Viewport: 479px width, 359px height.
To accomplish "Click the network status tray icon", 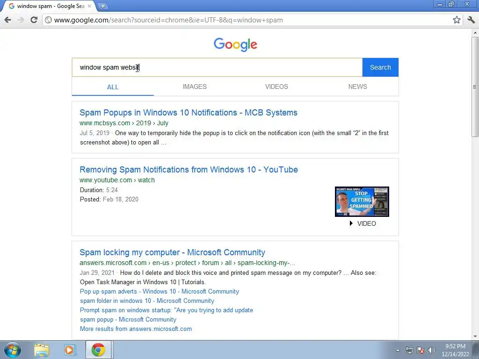I will 409,350.
